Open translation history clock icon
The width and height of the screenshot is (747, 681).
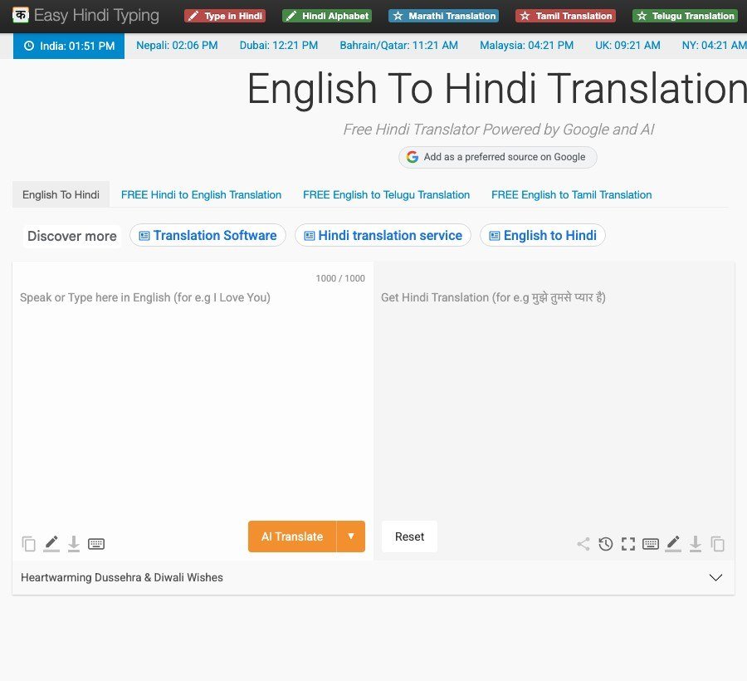pyautogui.click(x=606, y=544)
